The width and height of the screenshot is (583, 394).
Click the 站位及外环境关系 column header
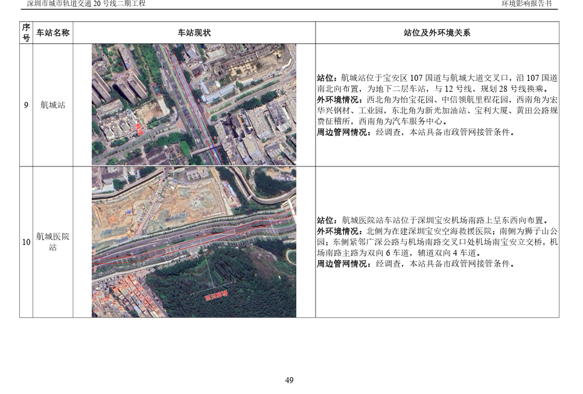click(436, 33)
